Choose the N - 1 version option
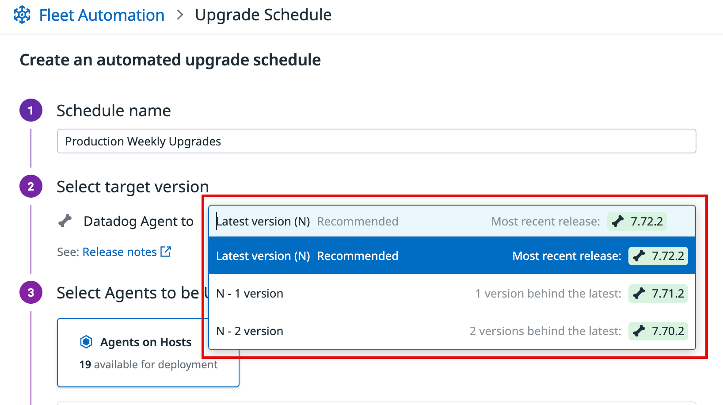Screen dimensions: 723x405 coord(250,294)
